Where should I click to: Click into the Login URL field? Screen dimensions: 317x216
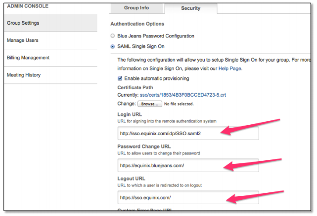[x=188, y=133]
